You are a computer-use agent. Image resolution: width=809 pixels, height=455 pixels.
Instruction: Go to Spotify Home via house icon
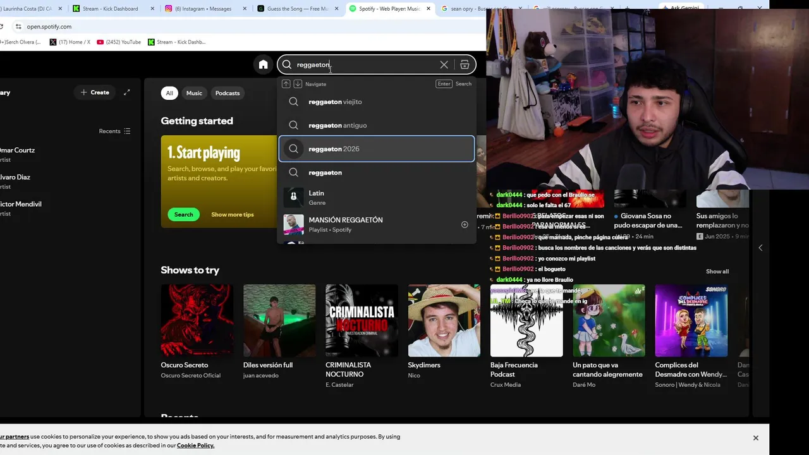263,64
